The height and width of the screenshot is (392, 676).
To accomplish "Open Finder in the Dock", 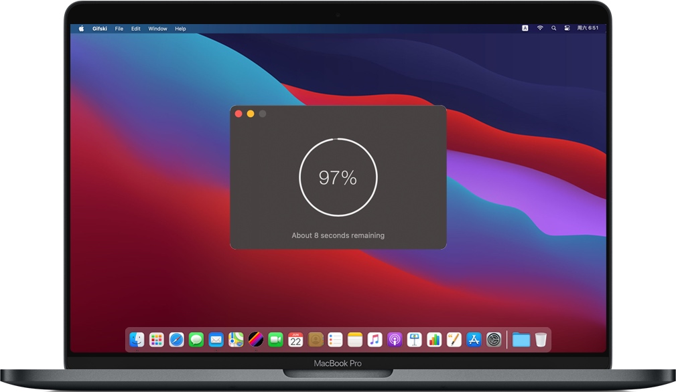I will pos(137,340).
